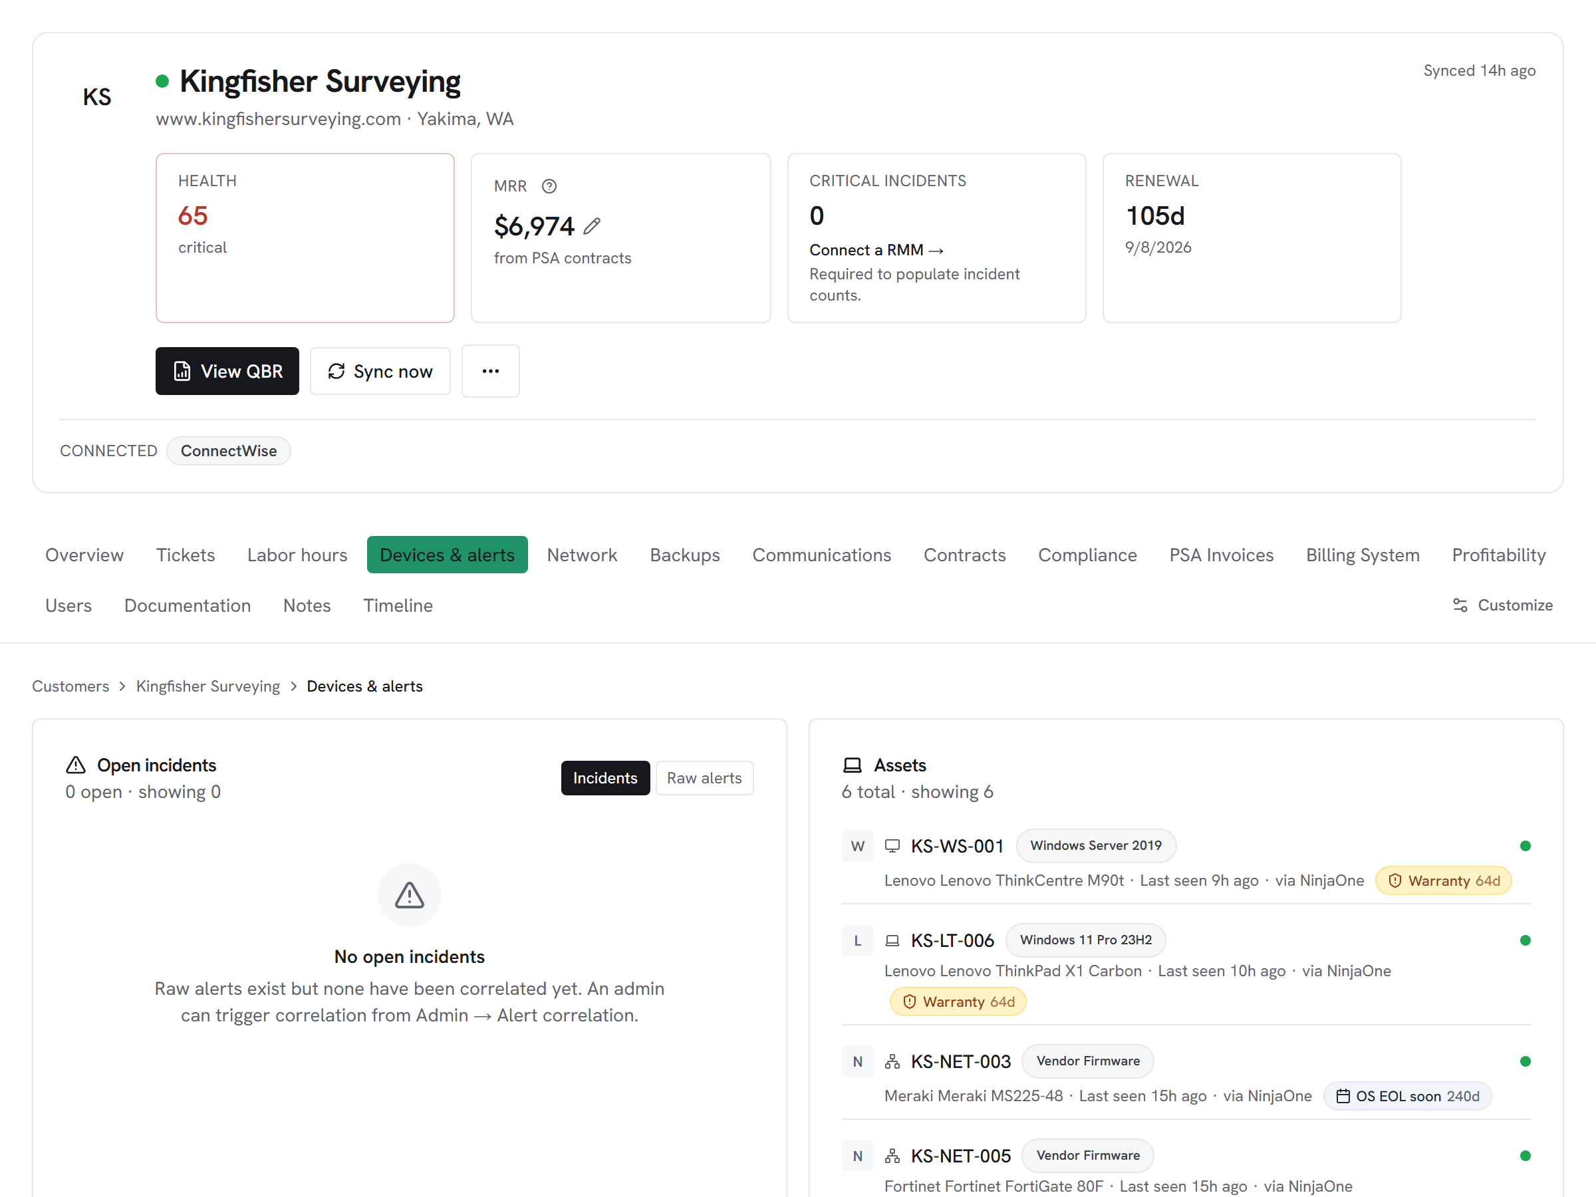Open the Timeline tab
Viewport: 1596px width, 1197px height.
point(398,605)
